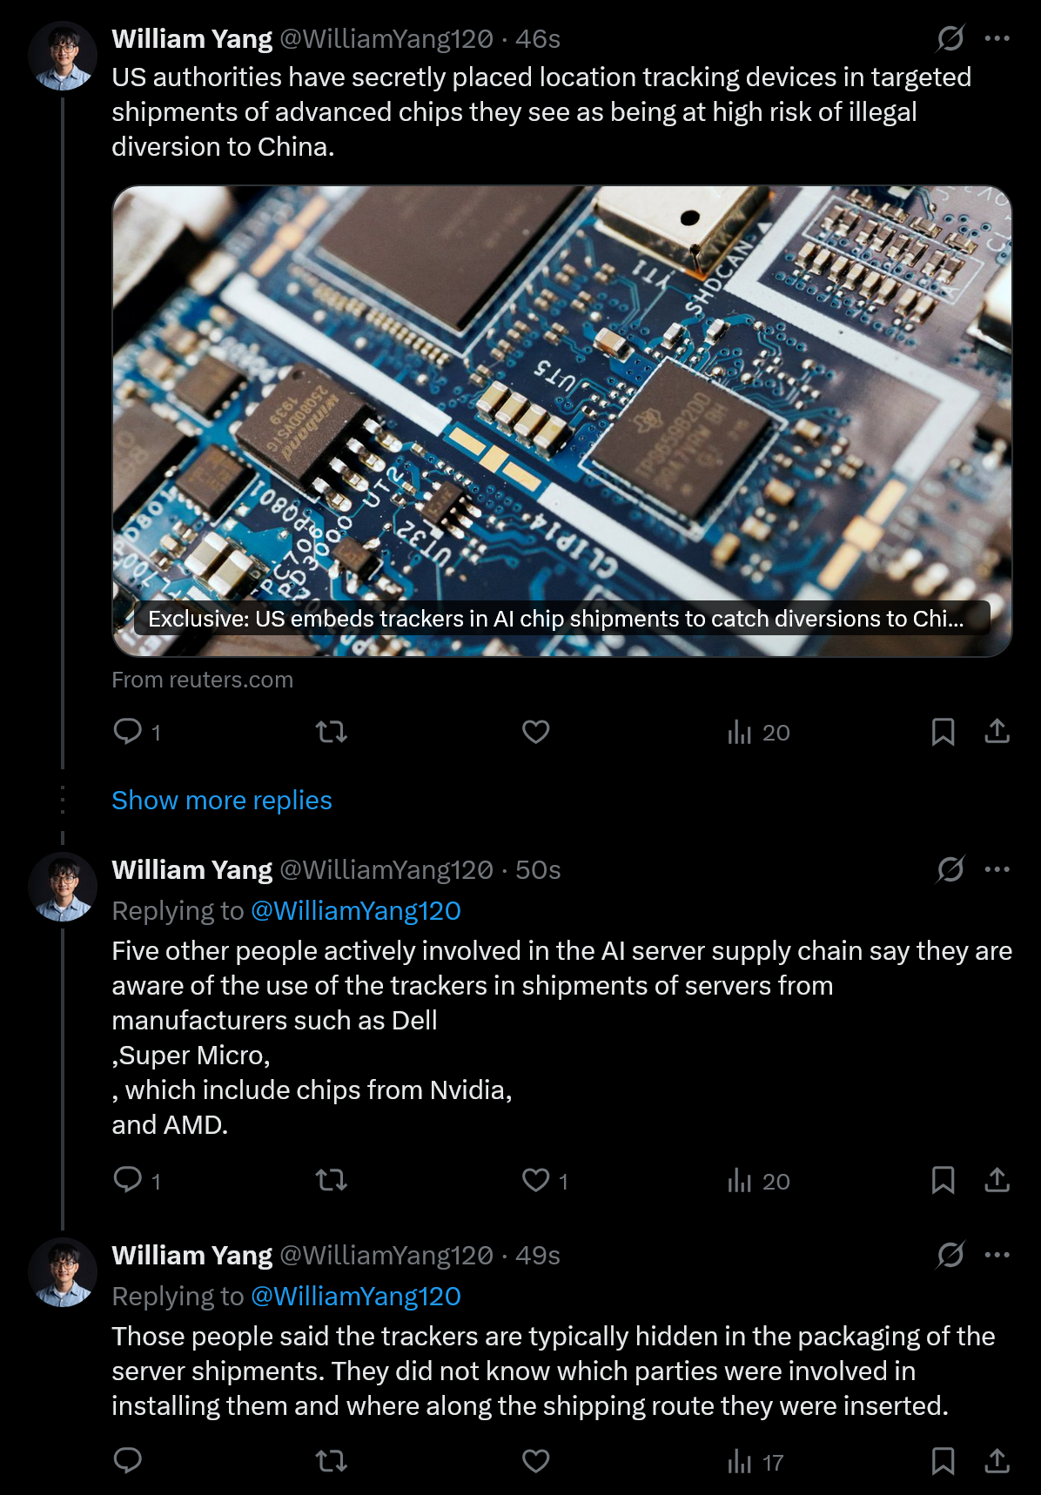Image resolution: width=1041 pixels, height=1495 pixels.
Task: Repost the tweet about AI server supply chain
Action: coord(331,1181)
